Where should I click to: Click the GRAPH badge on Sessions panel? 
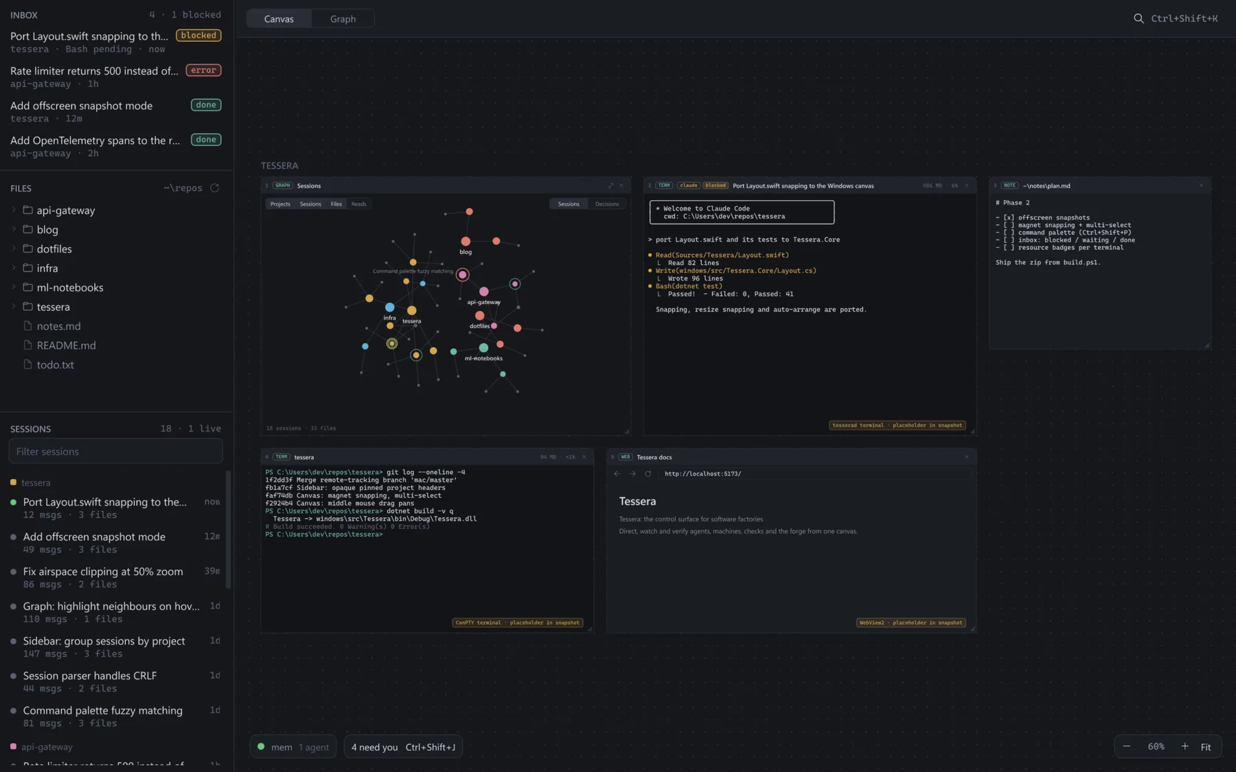click(x=282, y=185)
